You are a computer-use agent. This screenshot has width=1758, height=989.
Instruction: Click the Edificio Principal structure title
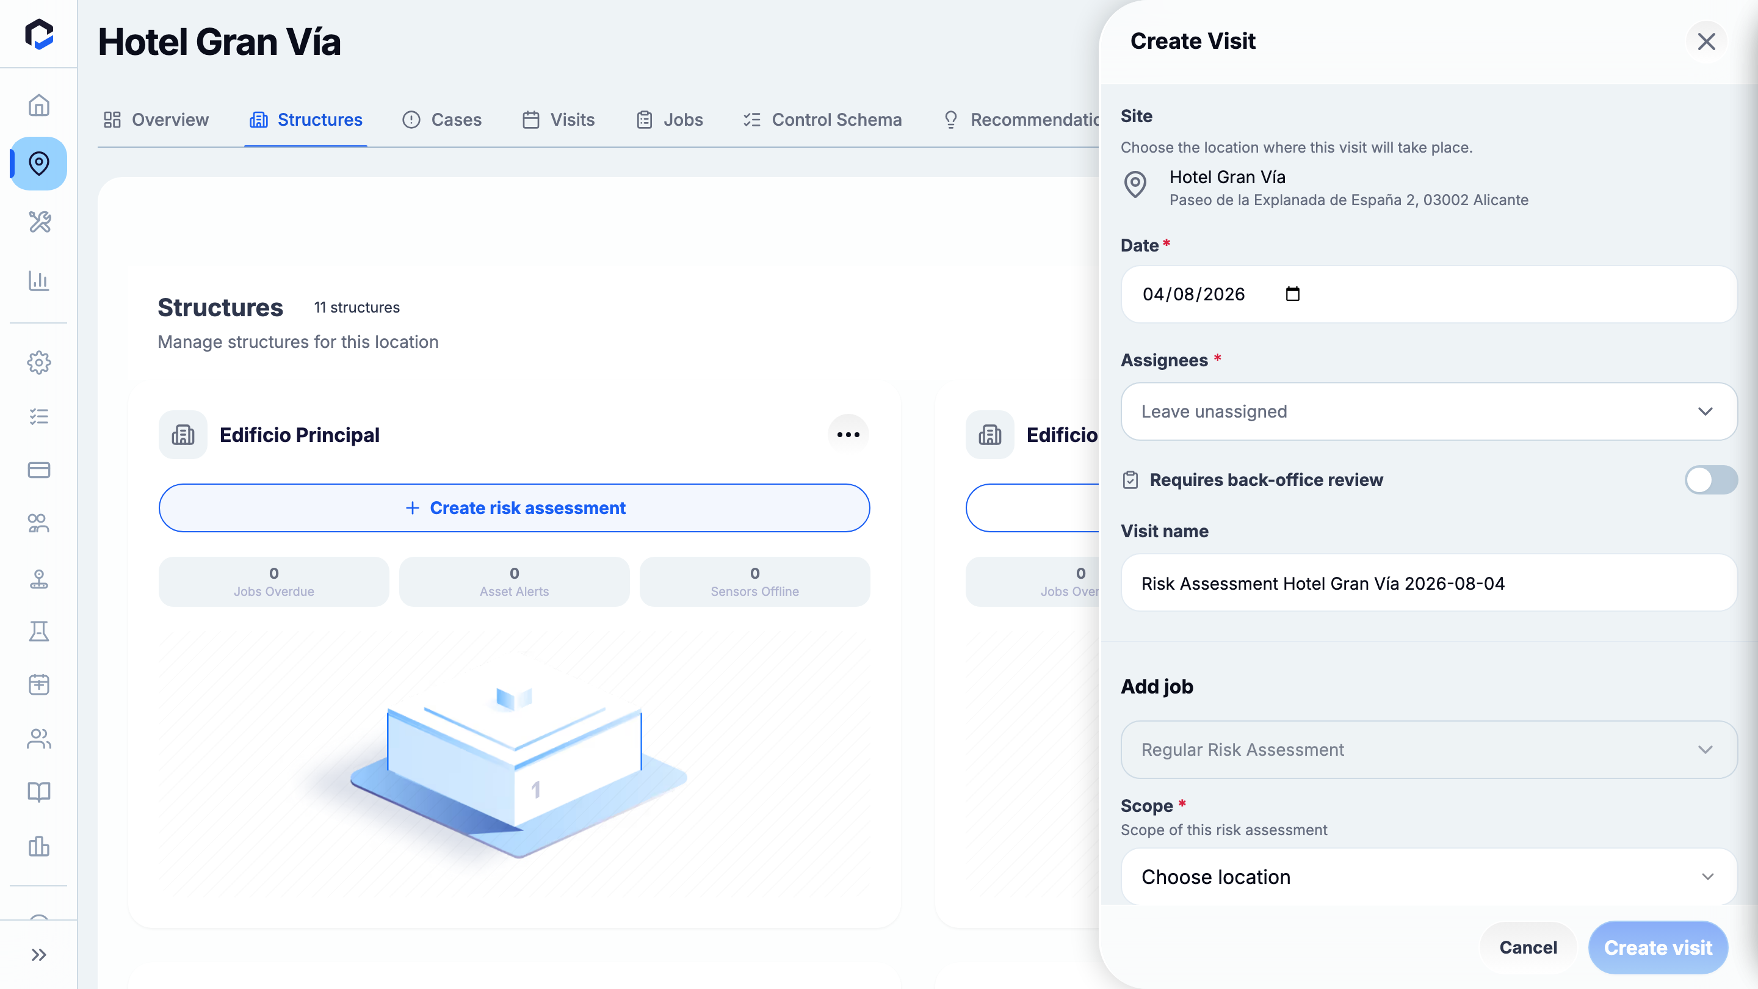point(300,435)
